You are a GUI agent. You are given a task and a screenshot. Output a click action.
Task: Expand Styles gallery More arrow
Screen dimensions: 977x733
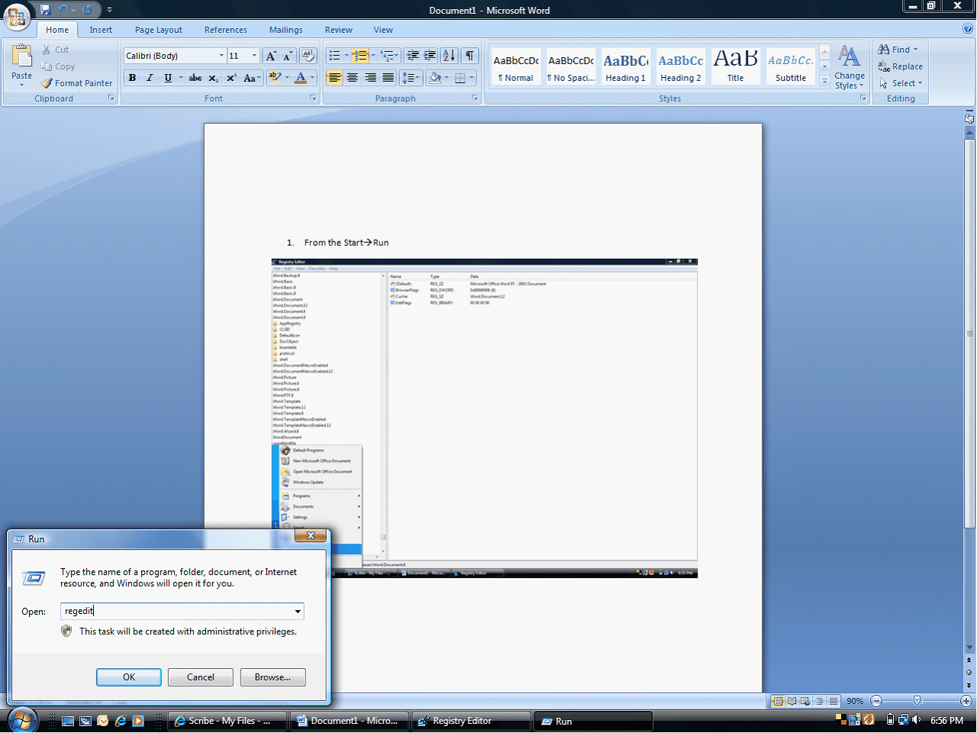pos(824,81)
